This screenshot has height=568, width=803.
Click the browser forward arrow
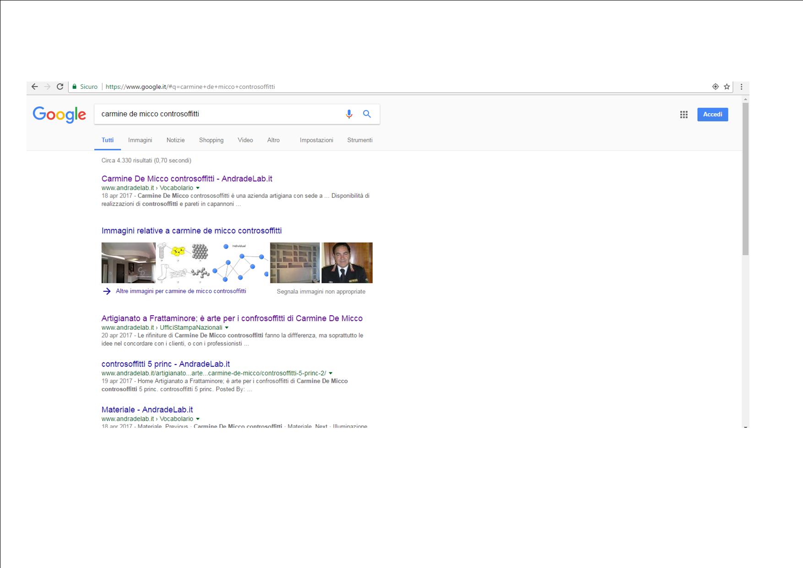point(47,87)
